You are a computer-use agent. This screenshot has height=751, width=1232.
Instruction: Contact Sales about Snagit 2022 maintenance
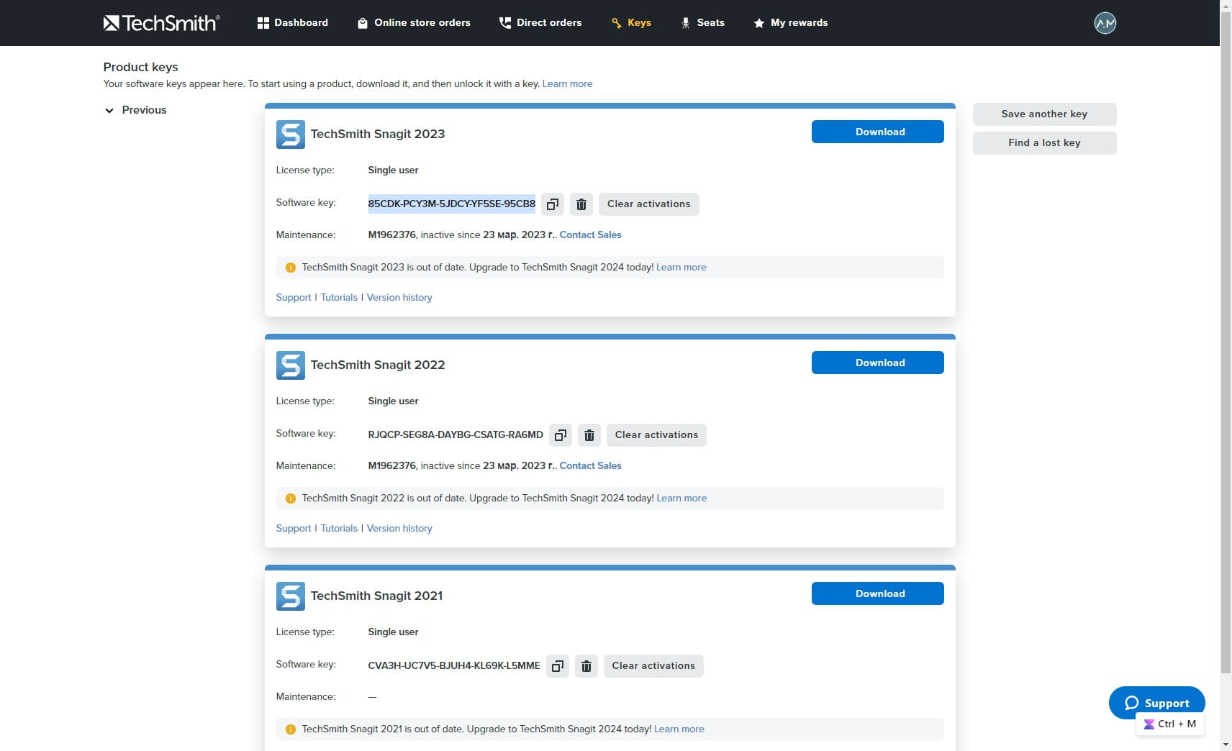pyautogui.click(x=590, y=465)
